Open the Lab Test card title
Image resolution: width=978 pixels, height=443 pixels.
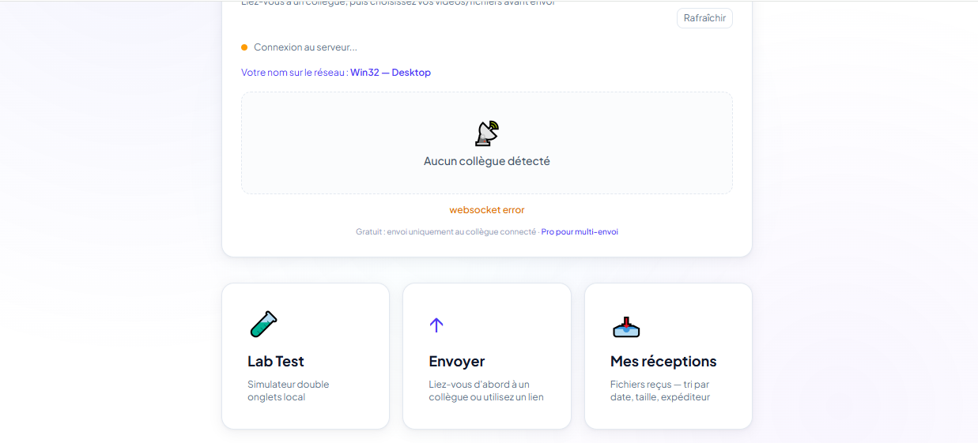coord(276,361)
